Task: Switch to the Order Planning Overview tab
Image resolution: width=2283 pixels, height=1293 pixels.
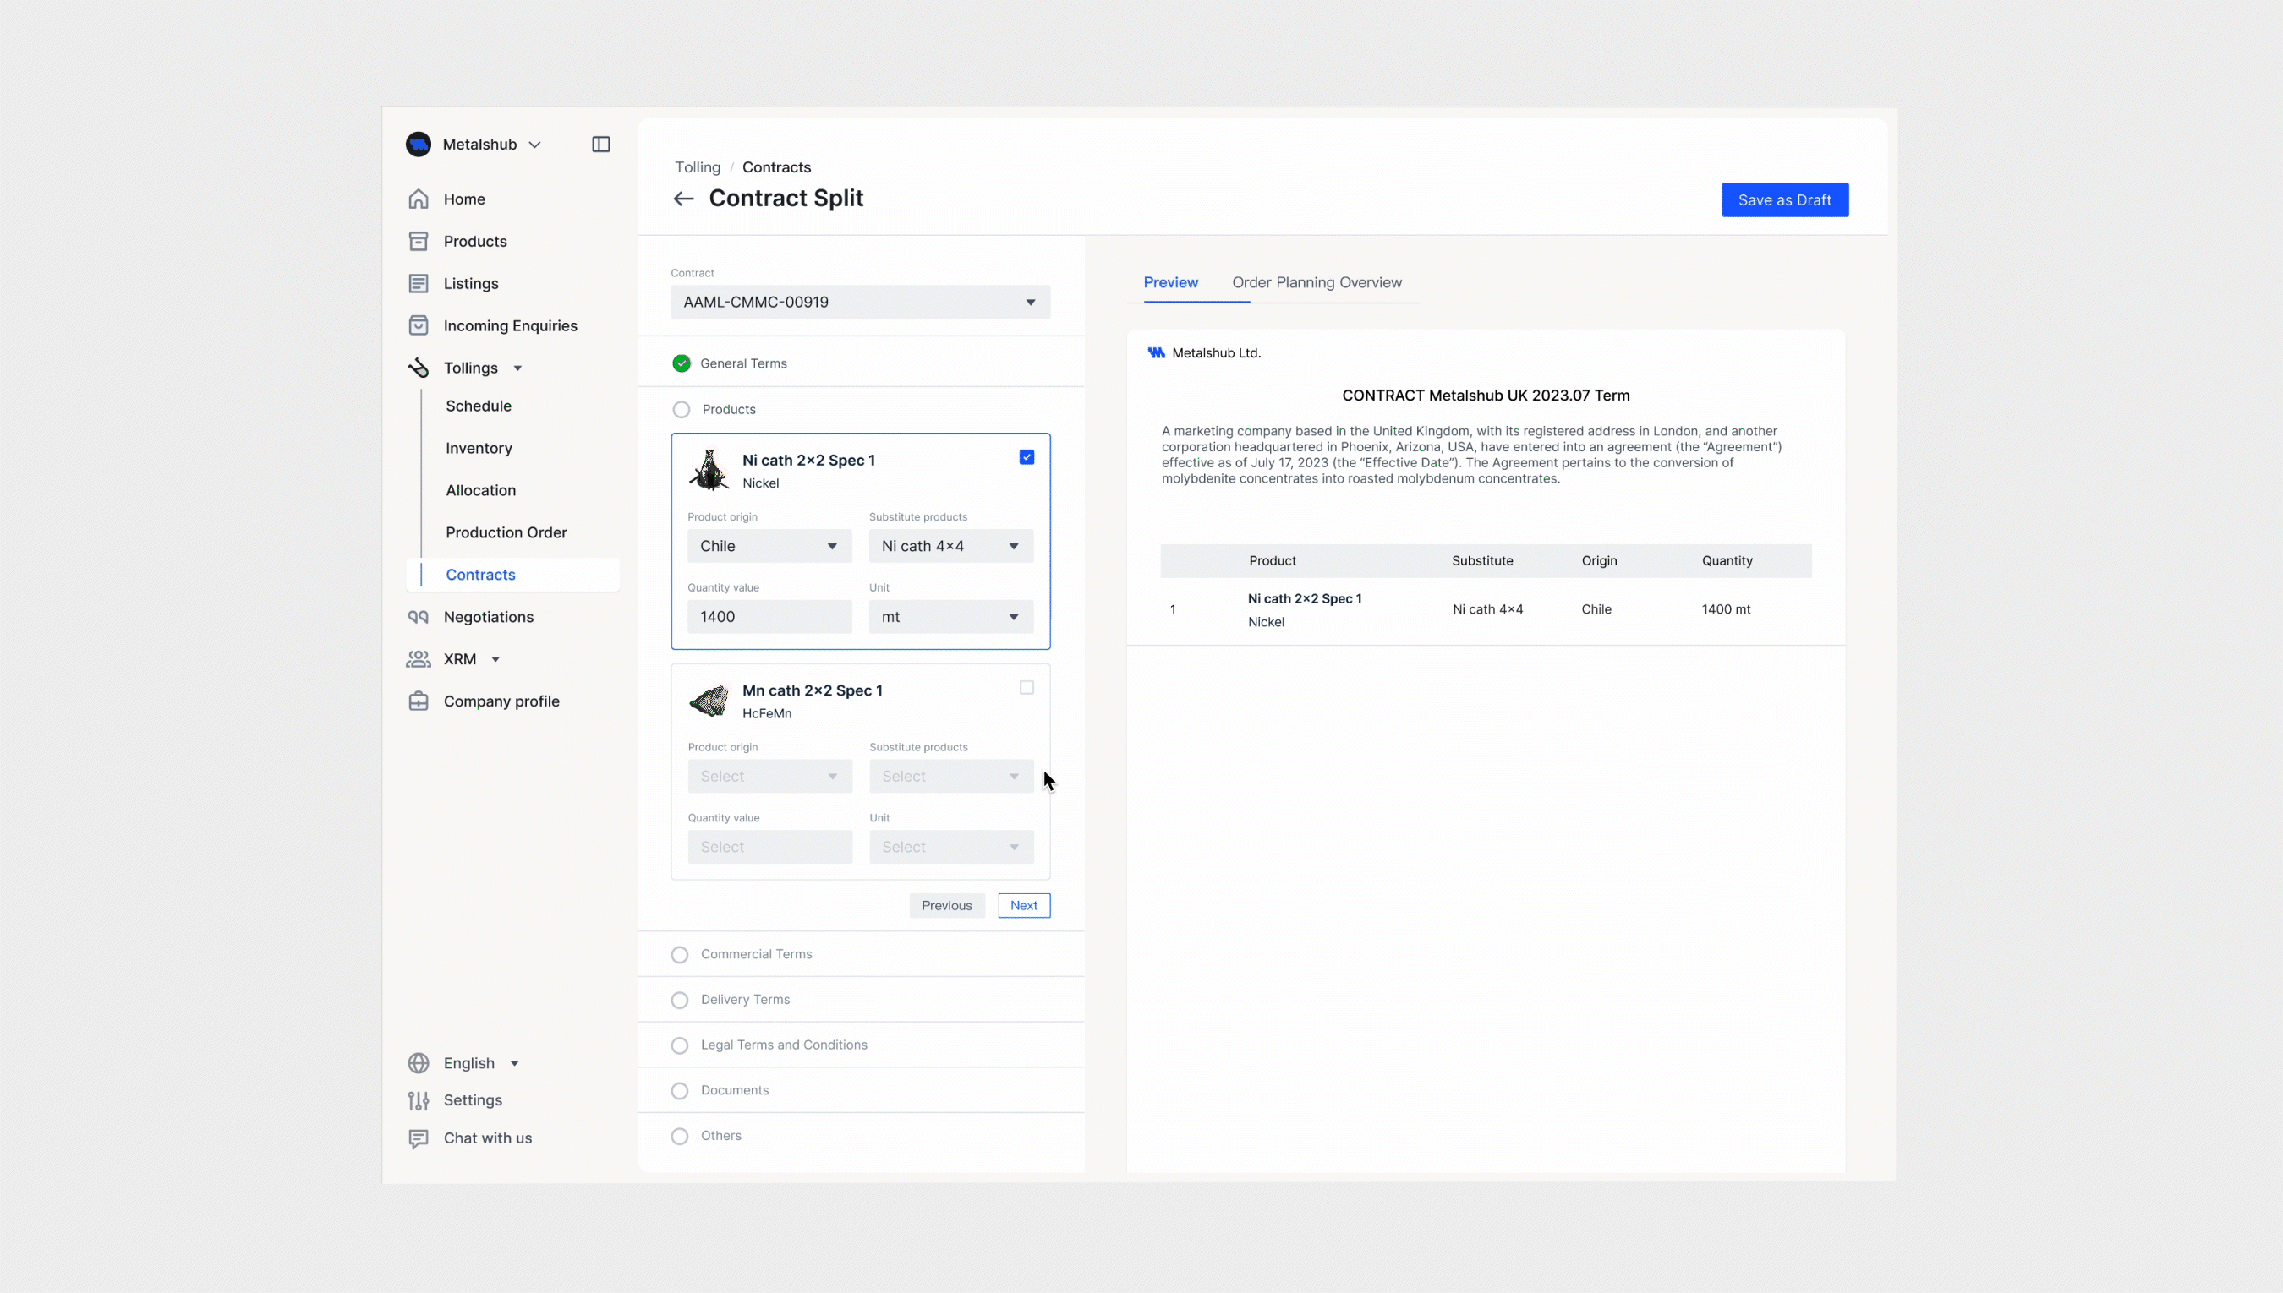Action: (x=1317, y=282)
